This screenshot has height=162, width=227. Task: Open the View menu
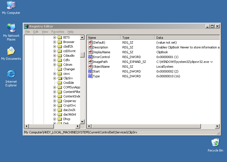[45, 32]
